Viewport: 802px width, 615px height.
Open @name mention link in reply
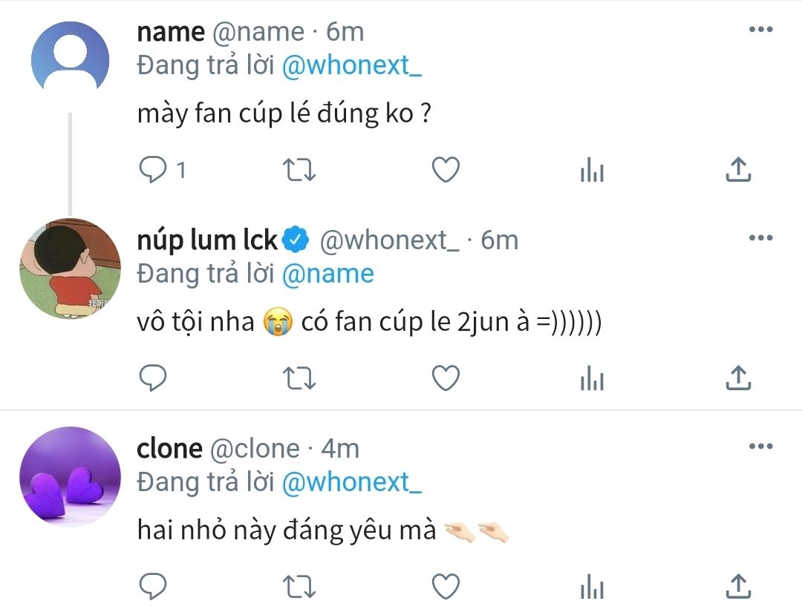coord(328,274)
